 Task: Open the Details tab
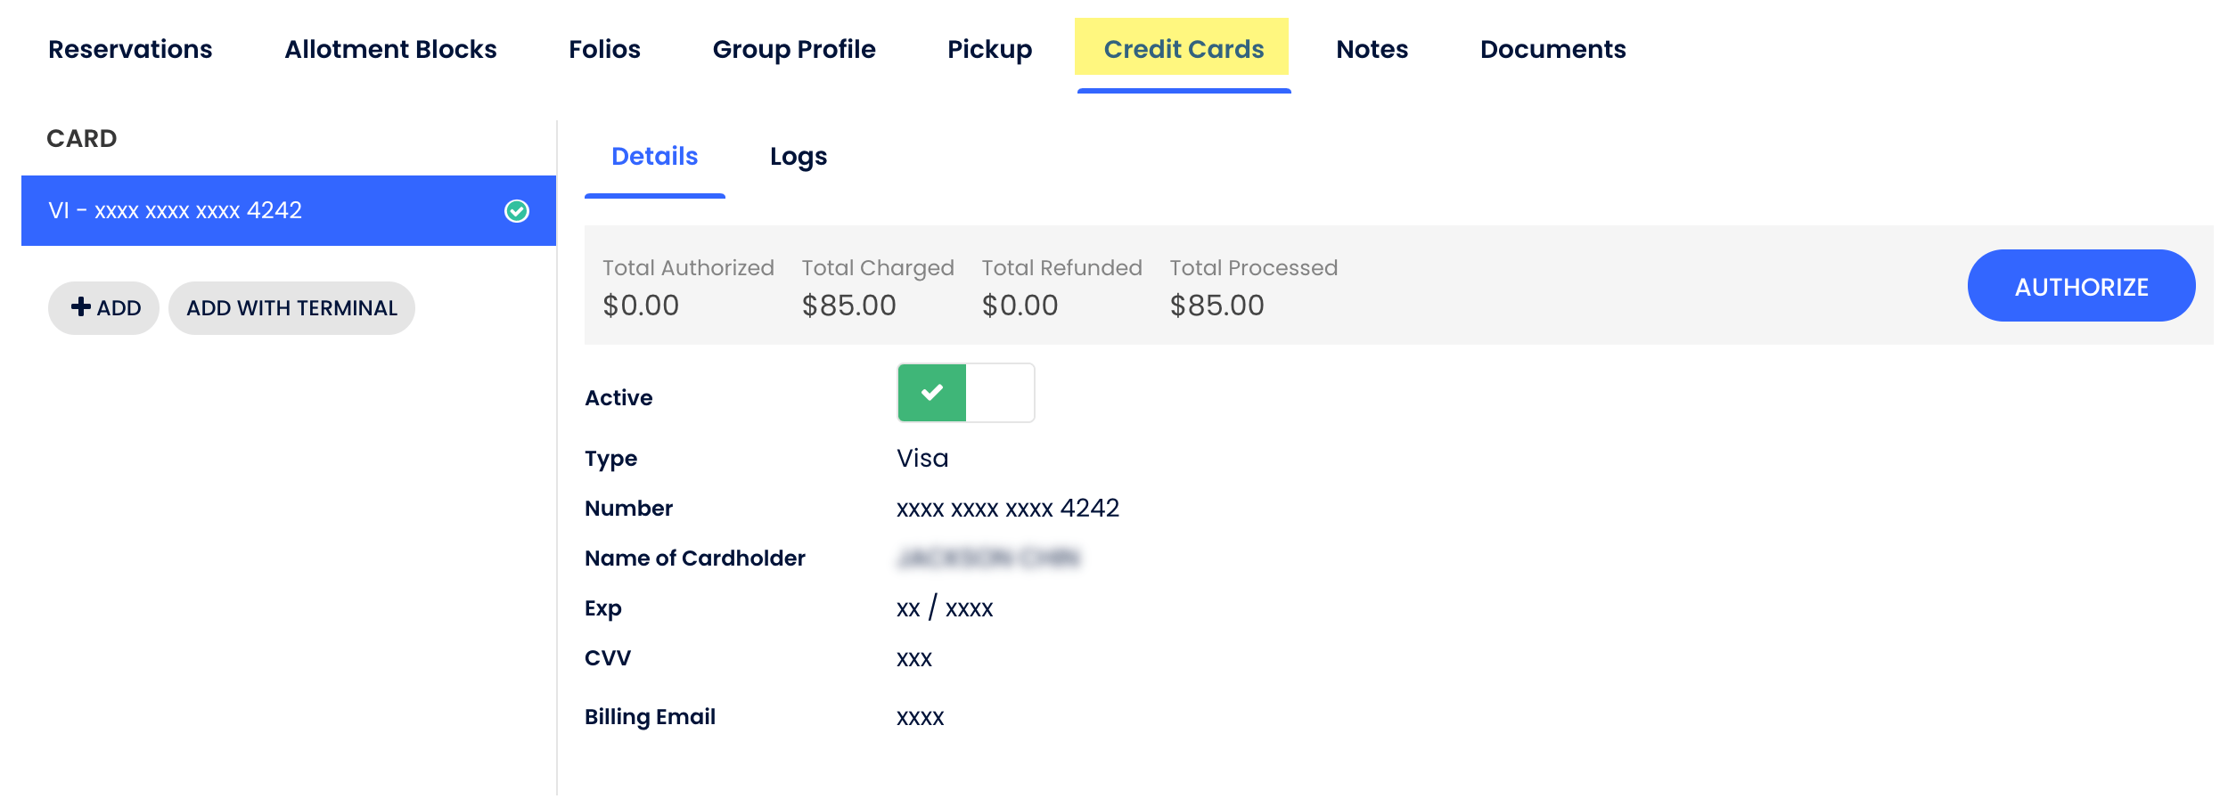(654, 156)
